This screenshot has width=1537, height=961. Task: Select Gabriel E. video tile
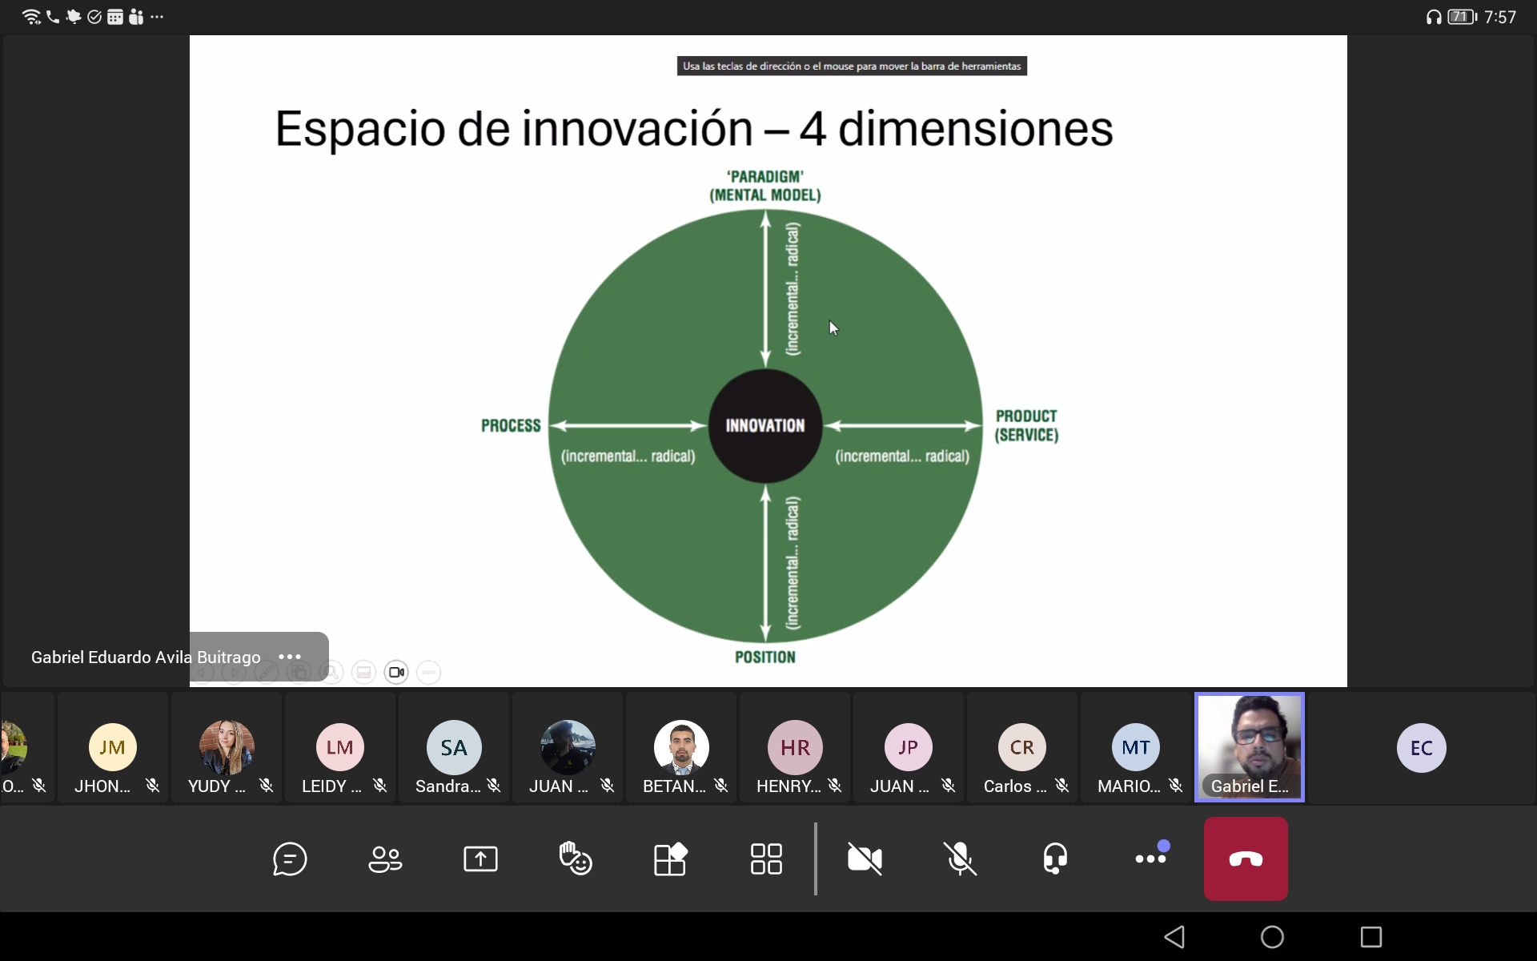coord(1249,747)
